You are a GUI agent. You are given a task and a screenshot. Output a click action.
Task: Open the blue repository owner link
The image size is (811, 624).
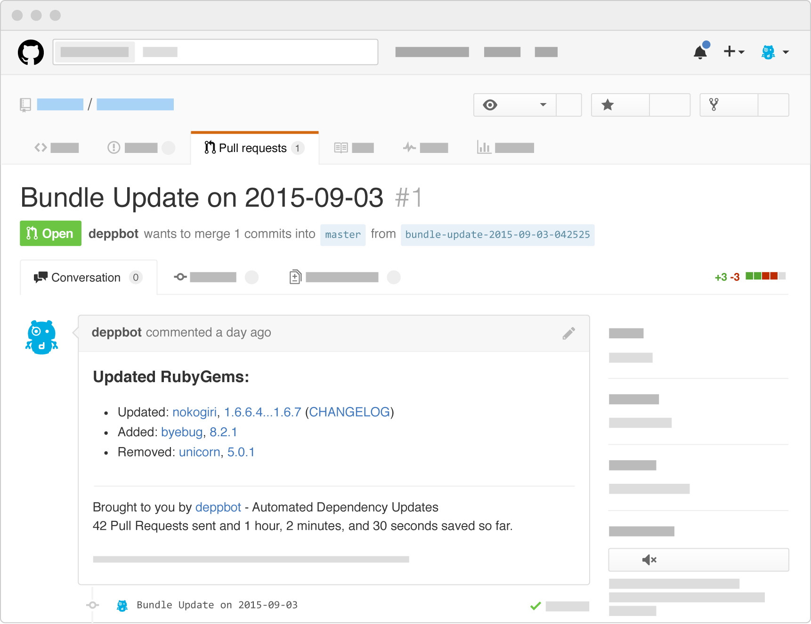pos(60,104)
